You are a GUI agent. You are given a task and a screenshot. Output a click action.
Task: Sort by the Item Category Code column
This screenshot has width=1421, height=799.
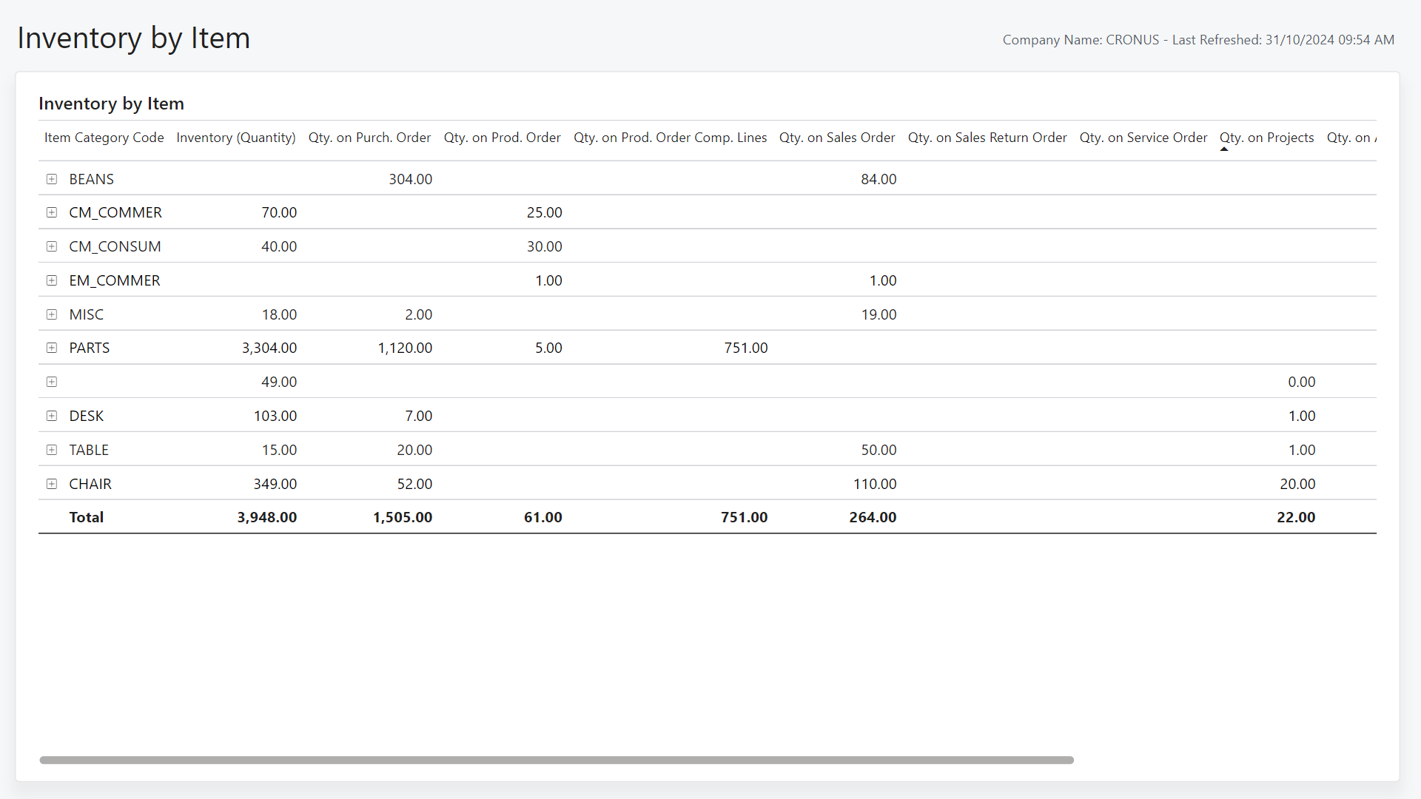(104, 138)
